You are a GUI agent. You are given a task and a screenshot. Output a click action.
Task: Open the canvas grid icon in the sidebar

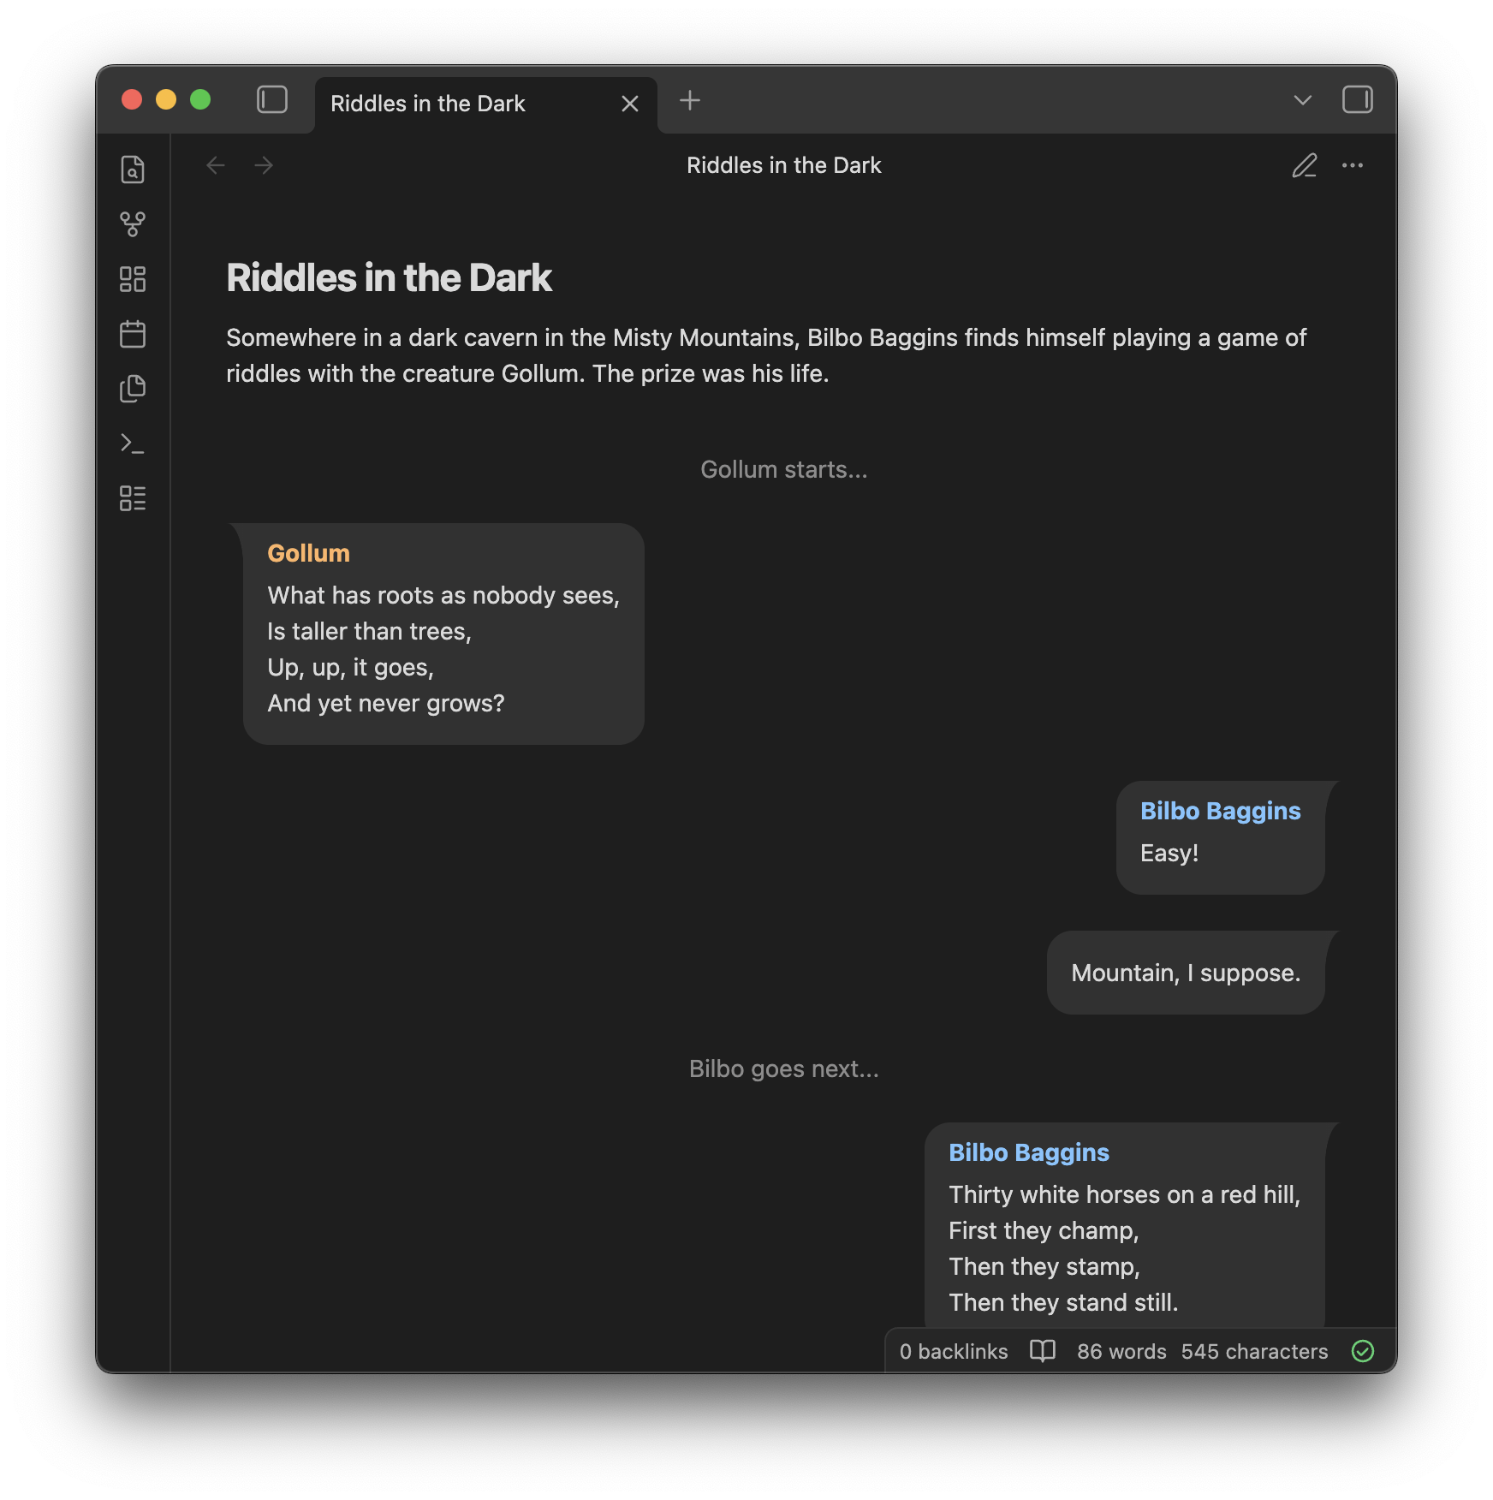pyautogui.click(x=133, y=279)
